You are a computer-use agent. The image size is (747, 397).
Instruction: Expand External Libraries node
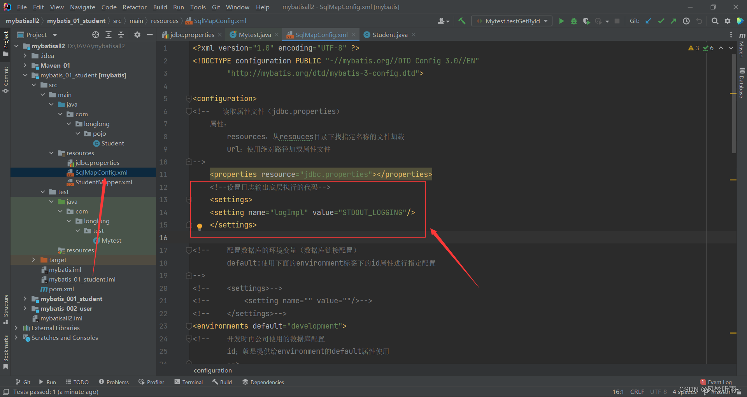point(16,328)
